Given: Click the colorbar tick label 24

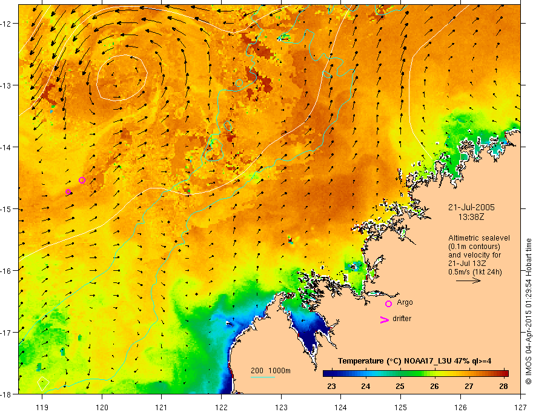Looking at the screenshot, I should (366, 386).
